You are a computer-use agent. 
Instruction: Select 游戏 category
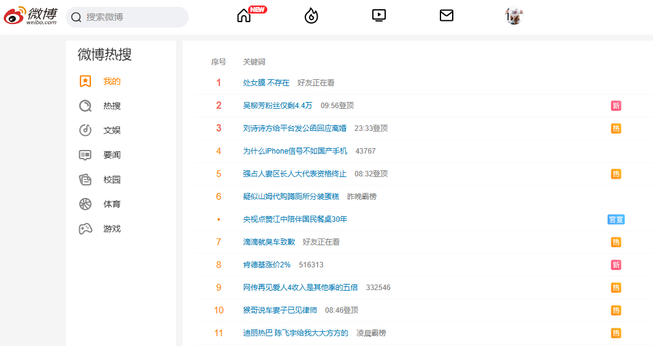coord(112,229)
